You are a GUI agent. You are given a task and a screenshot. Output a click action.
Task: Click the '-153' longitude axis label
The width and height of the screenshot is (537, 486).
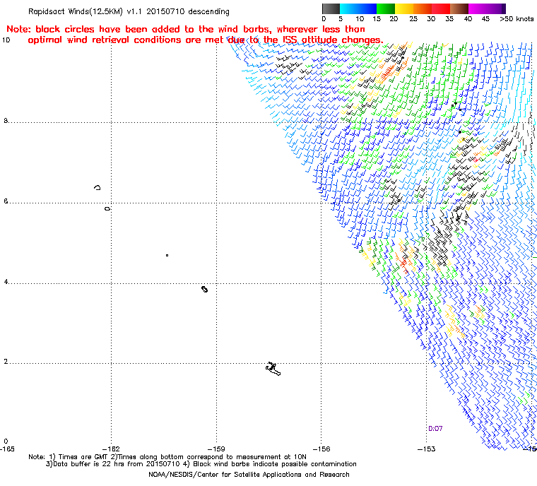[x=426, y=449]
